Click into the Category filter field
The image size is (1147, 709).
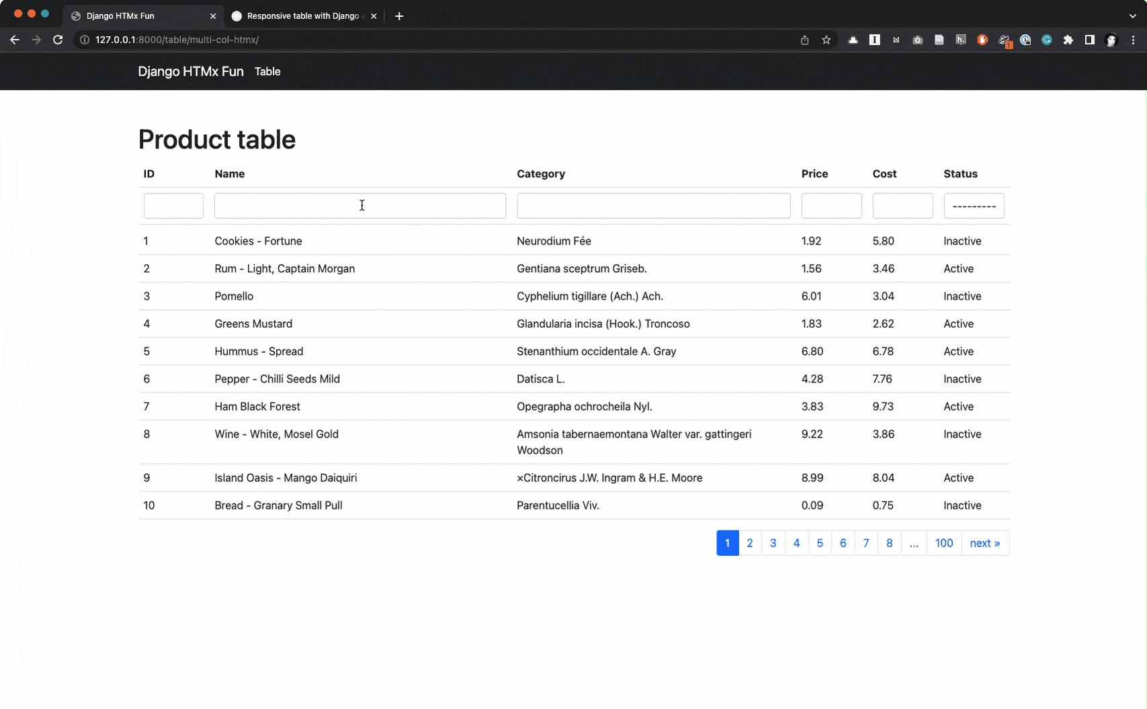pyautogui.click(x=653, y=206)
